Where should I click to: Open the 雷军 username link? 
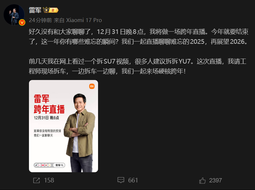click(35, 10)
